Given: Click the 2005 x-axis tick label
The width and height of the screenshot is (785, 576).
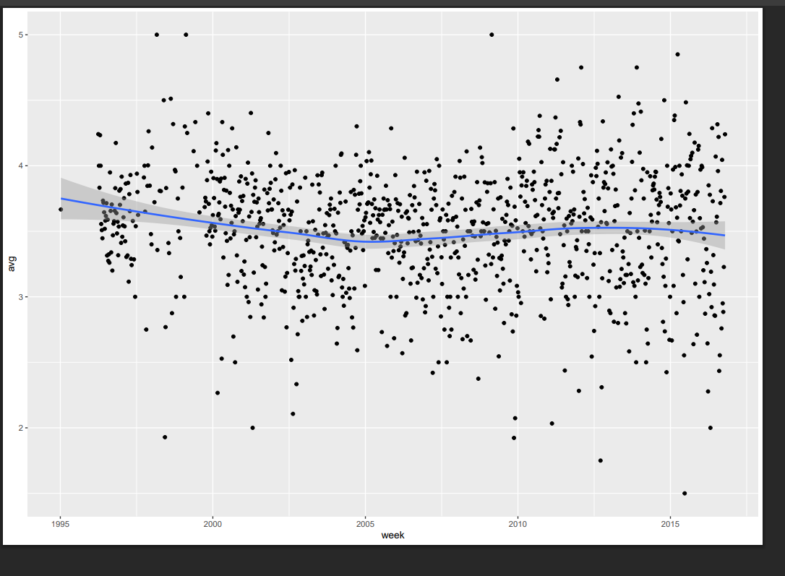Looking at the screenshot, I should coord(365,523).
